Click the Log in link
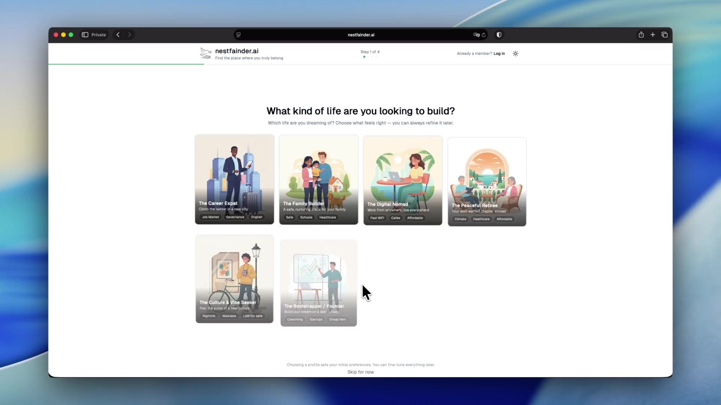721x405 pixels. point(499,54)
